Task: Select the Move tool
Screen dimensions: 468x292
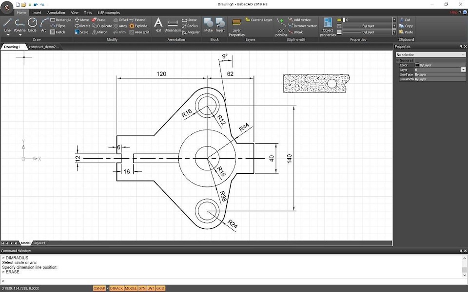Action: coord(82,19)
